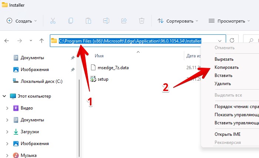Expand address bar history dropdown
The width and height of the screenshot is (259, 158).
(220, 41)
